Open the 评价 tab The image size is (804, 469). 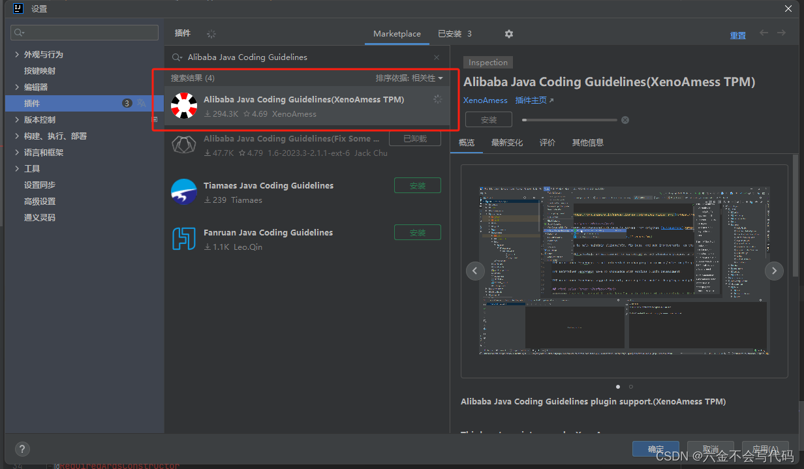(548, 143)
